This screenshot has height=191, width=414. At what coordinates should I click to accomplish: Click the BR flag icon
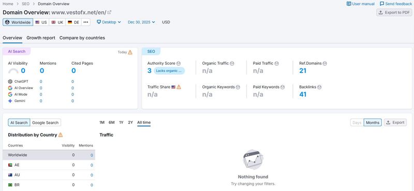tap(10, 185)
